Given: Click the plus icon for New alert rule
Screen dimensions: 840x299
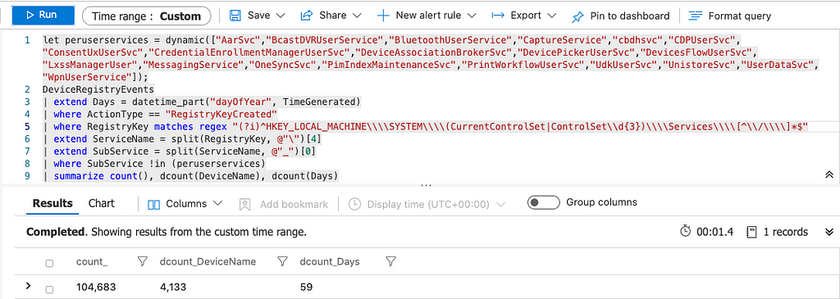Looking at the screenshot, I should pos(384,16).
